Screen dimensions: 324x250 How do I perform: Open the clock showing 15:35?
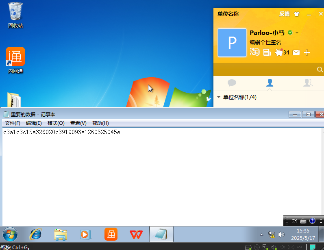(303, 234)
